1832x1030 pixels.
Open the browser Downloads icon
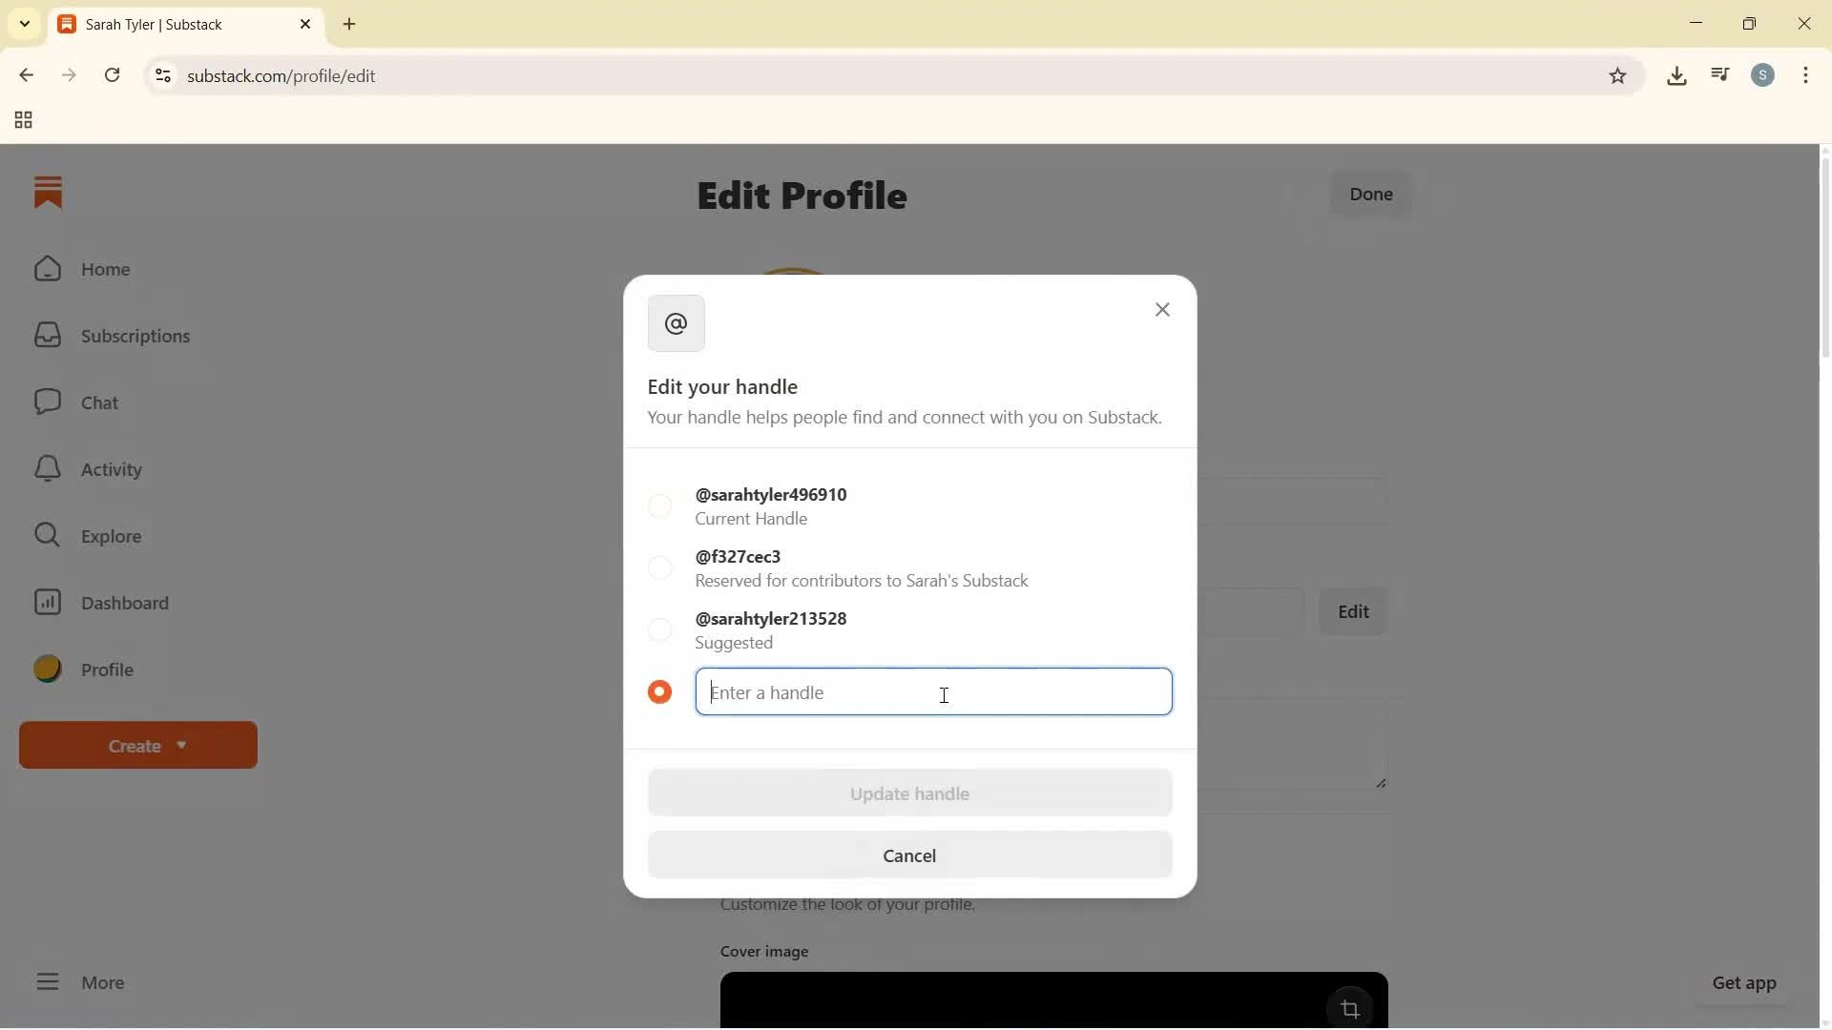(x=1677, y=75)
